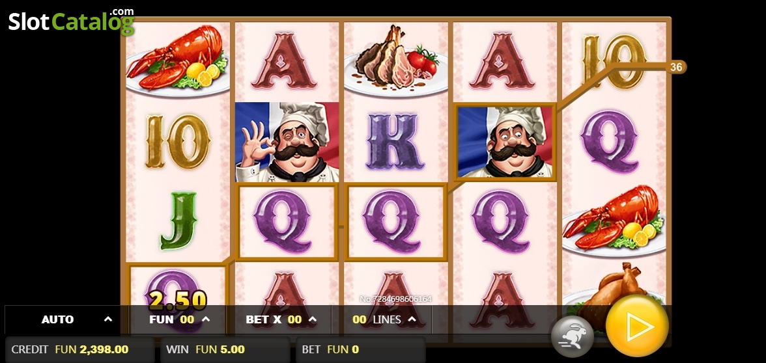Click the green J symbol

point(178,221)
